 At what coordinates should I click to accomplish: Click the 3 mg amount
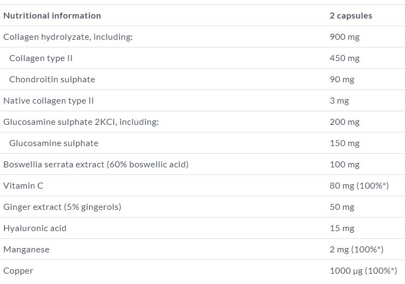point(339,101)
